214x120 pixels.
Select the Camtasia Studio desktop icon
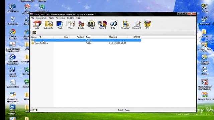click(x=204, y=59)
